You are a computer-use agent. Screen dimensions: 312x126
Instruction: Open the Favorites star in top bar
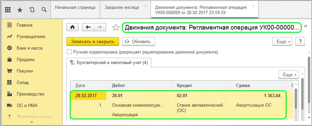click(20, 10)
